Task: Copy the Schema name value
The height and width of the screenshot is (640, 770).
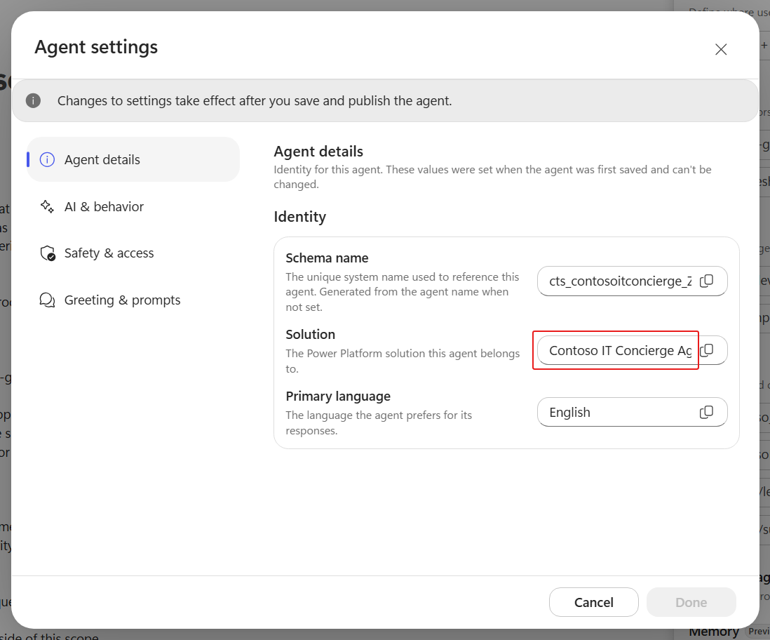Action: tap(706, 281)
